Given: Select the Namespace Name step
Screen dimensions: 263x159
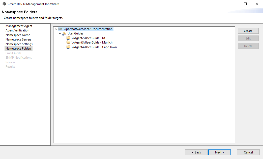Looking at the screenshot, I should pyautogui.click(x=18, y=35).
